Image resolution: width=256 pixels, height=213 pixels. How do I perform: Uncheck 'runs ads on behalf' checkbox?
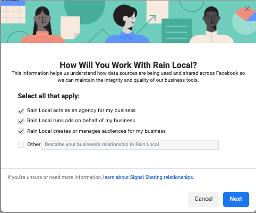click(x=21, y=121)
